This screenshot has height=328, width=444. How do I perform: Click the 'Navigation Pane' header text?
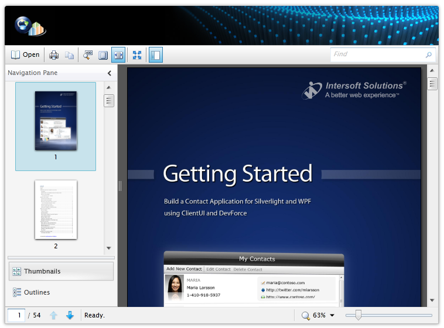click(33, 73)
